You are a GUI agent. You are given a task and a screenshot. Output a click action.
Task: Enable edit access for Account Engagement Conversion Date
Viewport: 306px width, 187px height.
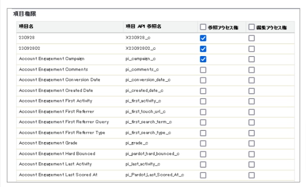click(x=252, y=80)
